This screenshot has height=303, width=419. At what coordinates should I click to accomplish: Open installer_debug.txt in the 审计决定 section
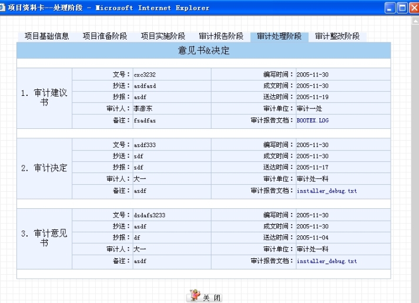(x=326, y=191)
